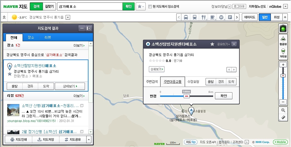Open the first review photo thumbnail
Viewport: 291px width, 147px height.
(x=13, y=110)
